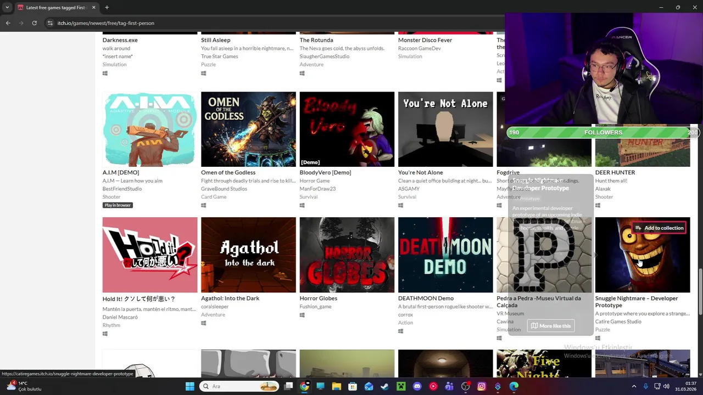
Task: Open the A.I.M [DEMO] game thumbnail
Action: [150, 129]
